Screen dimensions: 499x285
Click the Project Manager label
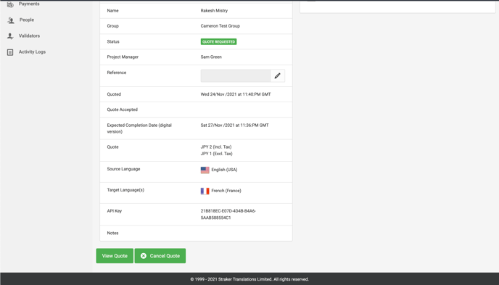(123, 57)
